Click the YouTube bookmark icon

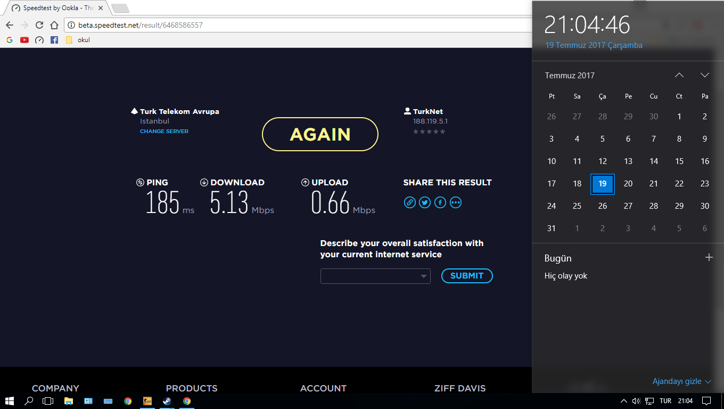pos(24,40)
